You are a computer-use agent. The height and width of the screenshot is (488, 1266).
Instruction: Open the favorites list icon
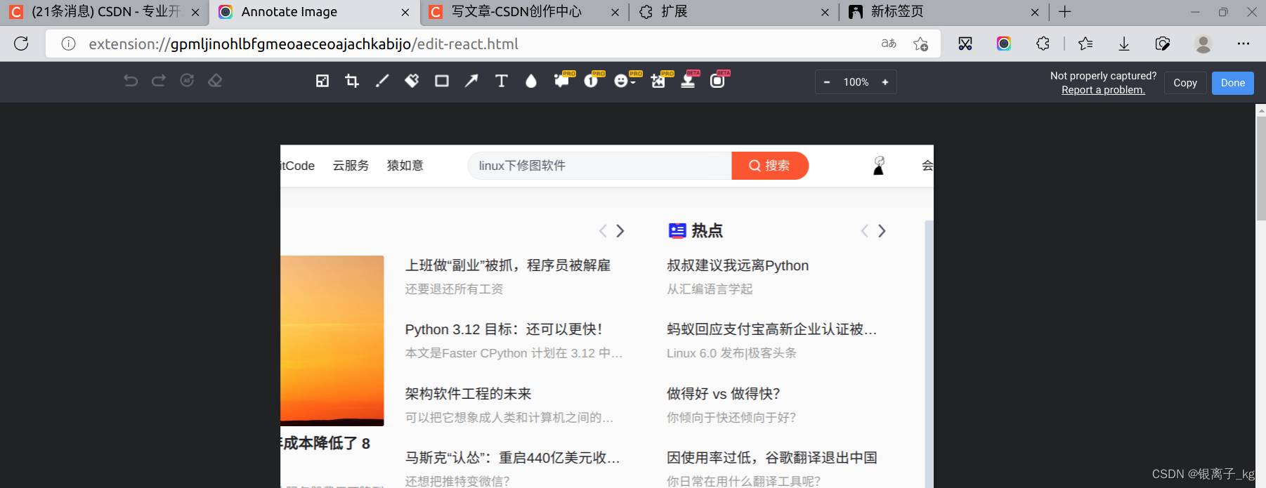[1085, 44]
